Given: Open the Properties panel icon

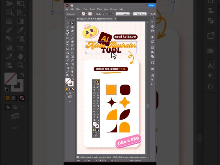Looking at the screenshot, I should (x=152, y=22).
